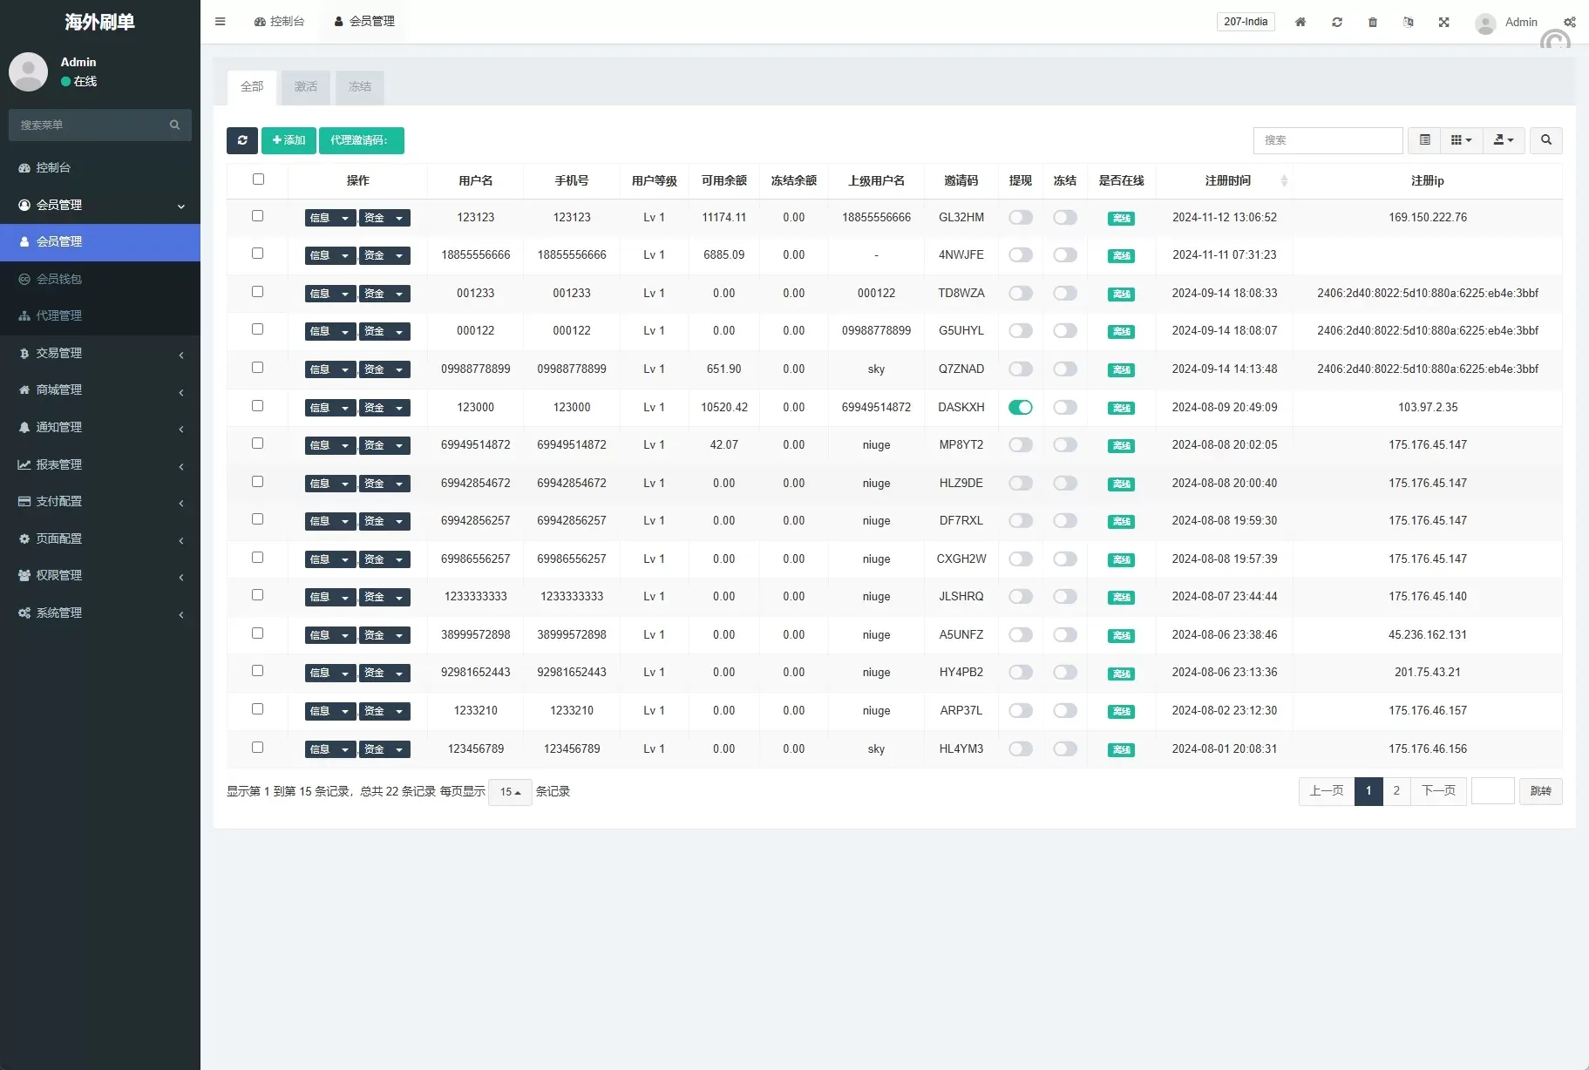Image resolution: width=1589 pixels, height=1070 pixels.
Task: Turn off the 提现 toggle for user 123000
Action: 1020,408
